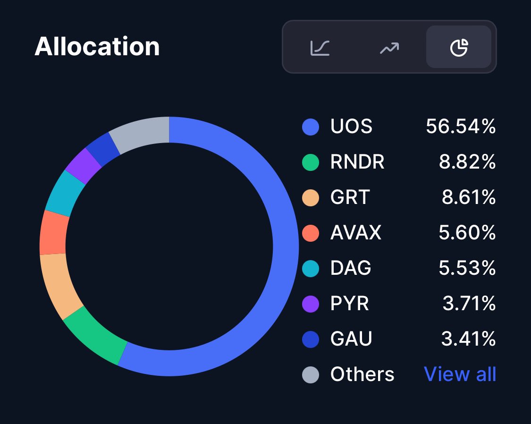The height and width of the screenshot is (424, 531).
Task: Click the 8.82% value
Action: click(x=467, y=161)
